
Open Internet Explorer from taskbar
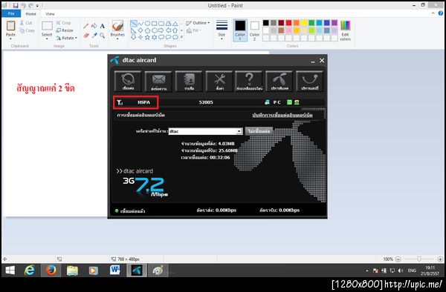click(30, 271)
